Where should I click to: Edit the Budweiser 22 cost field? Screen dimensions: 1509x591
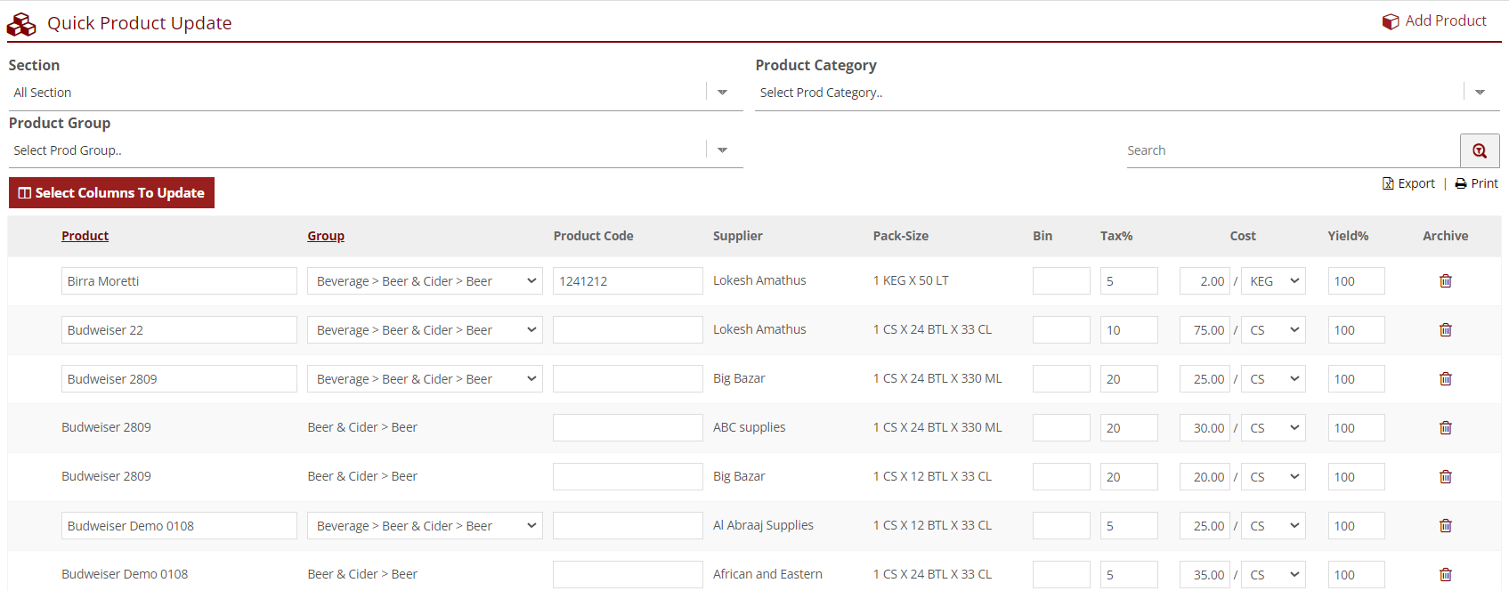(x=1205, y=330)
